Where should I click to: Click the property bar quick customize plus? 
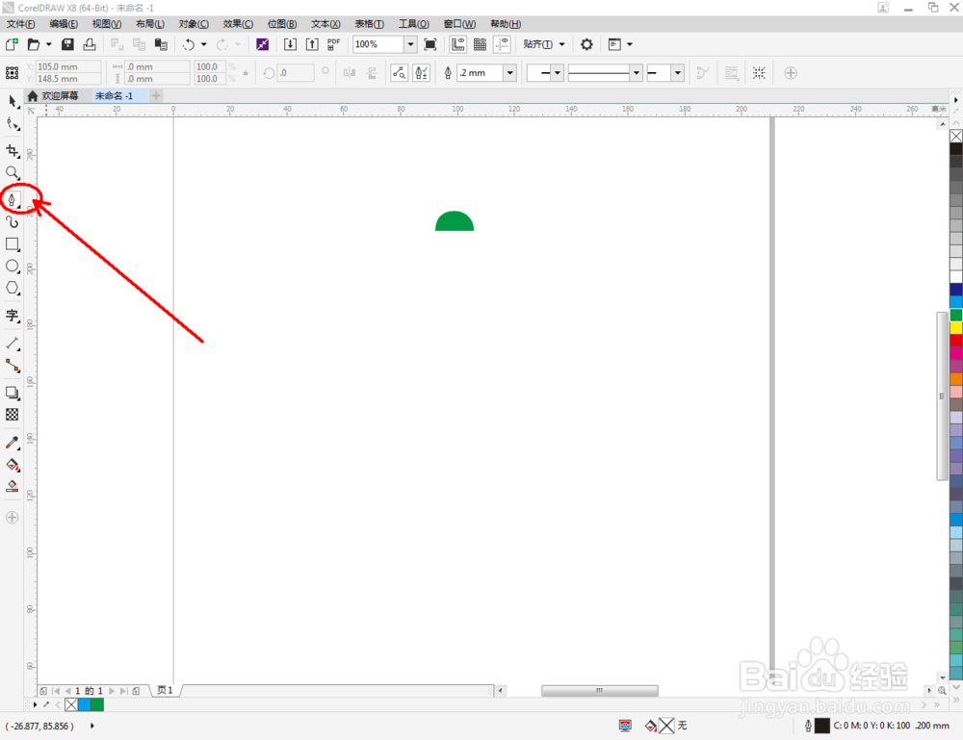point(791,73)
